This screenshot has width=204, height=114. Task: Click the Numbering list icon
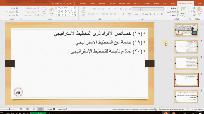tap(109, 9)
